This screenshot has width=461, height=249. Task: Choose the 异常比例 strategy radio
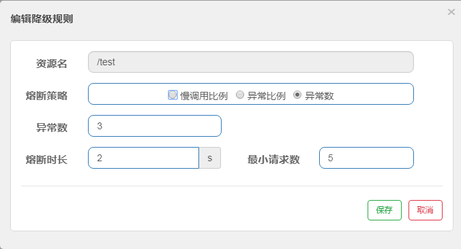(x=240, y=95)
